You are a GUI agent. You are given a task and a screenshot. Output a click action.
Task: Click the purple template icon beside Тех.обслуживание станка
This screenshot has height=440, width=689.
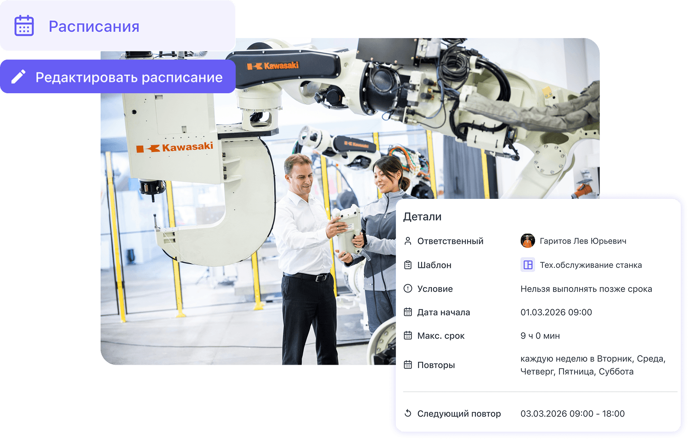(528, 265)
